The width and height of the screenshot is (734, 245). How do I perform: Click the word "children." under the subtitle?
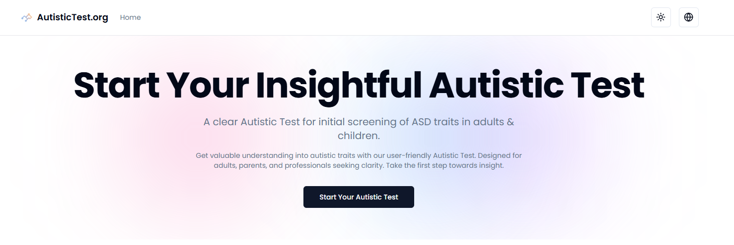359,136
